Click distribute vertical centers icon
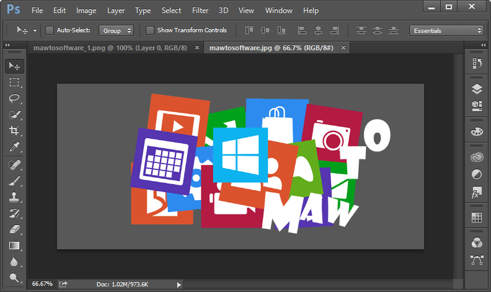Screen dimensions: 491x292 (378, 30)
